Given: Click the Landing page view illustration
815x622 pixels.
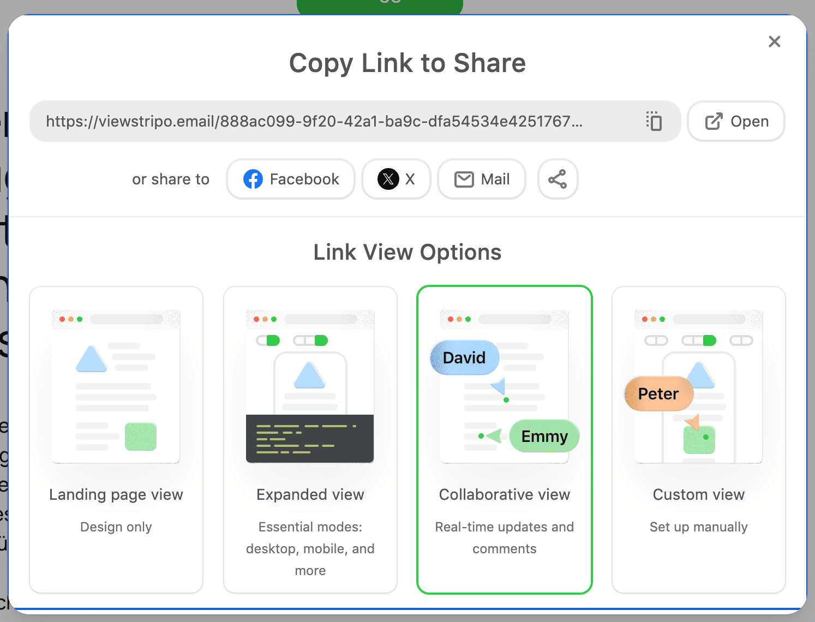Looking at the screenshot, I should pos(116,385).
